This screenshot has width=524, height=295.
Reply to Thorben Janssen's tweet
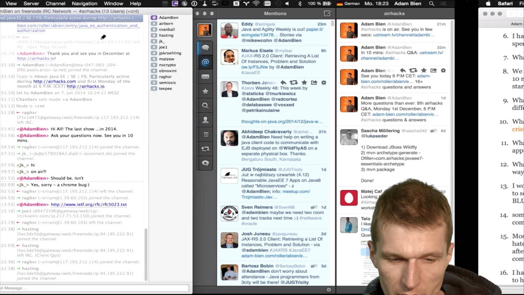click(x=283, y=82)
